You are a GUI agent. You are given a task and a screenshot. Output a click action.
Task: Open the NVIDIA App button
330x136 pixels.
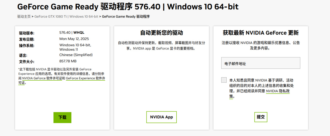click(161, 117)
